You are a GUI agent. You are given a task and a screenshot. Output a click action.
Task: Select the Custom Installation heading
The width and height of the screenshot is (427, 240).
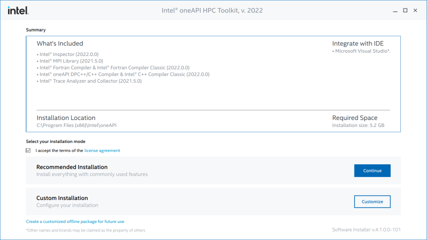pos(62,198)
